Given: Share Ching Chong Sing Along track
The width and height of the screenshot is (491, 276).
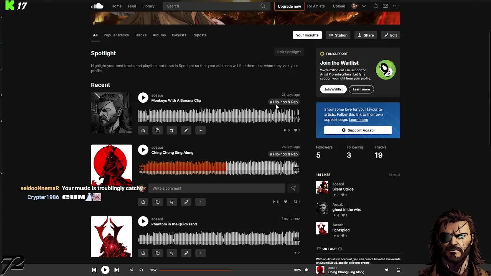Looking at the screenshot, I should pos(143,202).
